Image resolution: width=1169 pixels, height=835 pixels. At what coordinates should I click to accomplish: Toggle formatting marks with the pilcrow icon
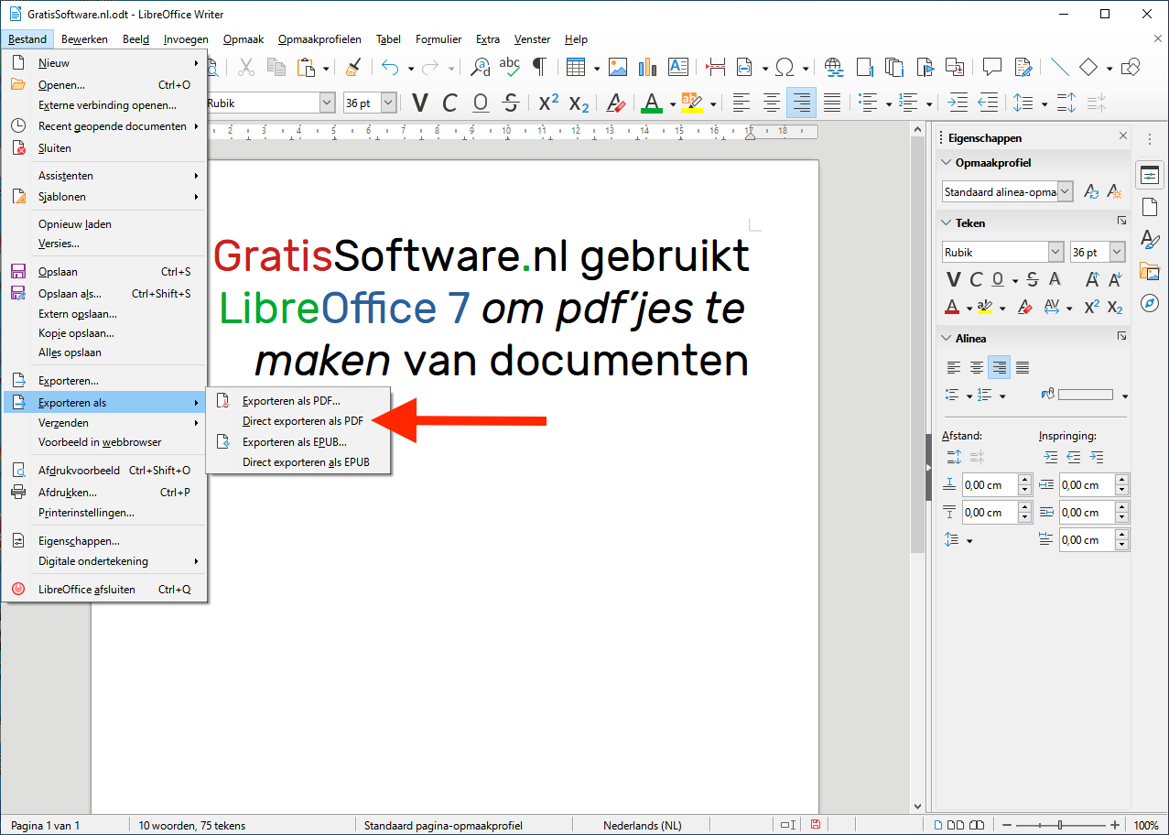(540, 67)
